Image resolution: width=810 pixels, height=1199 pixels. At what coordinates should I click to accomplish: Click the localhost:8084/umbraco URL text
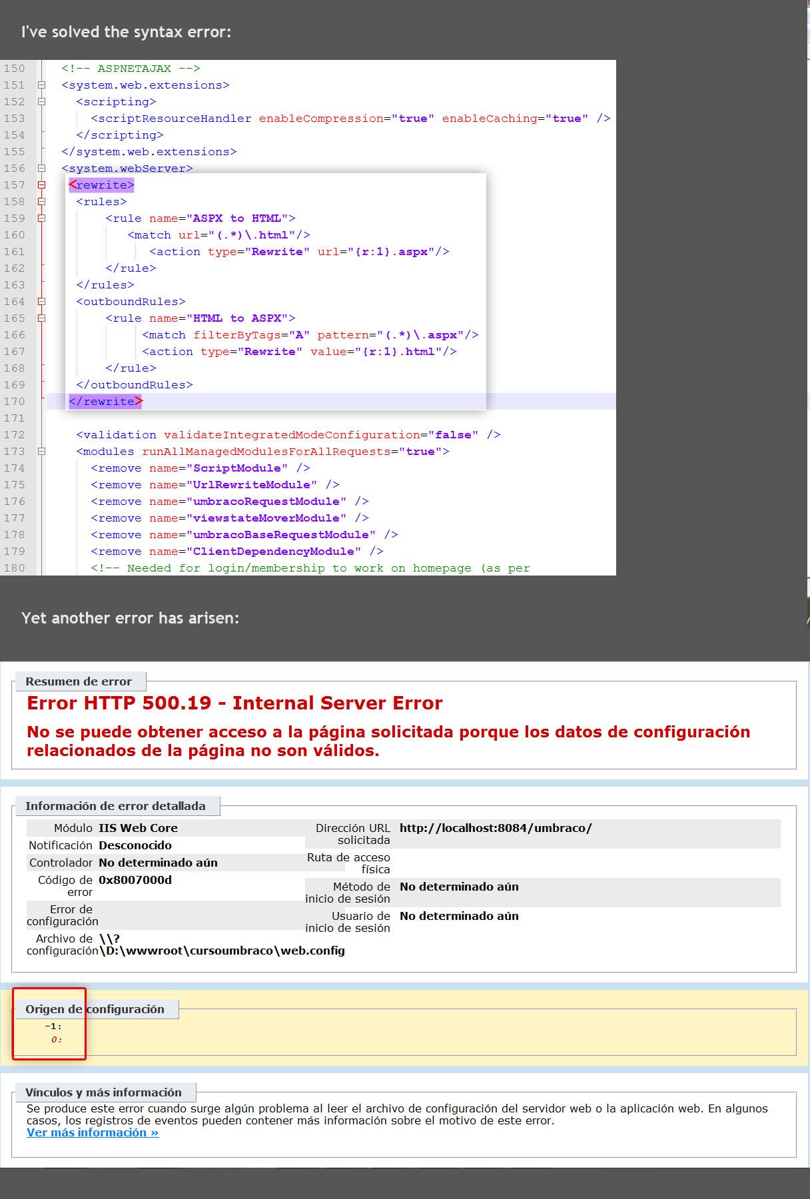click(x=495, y=828)
